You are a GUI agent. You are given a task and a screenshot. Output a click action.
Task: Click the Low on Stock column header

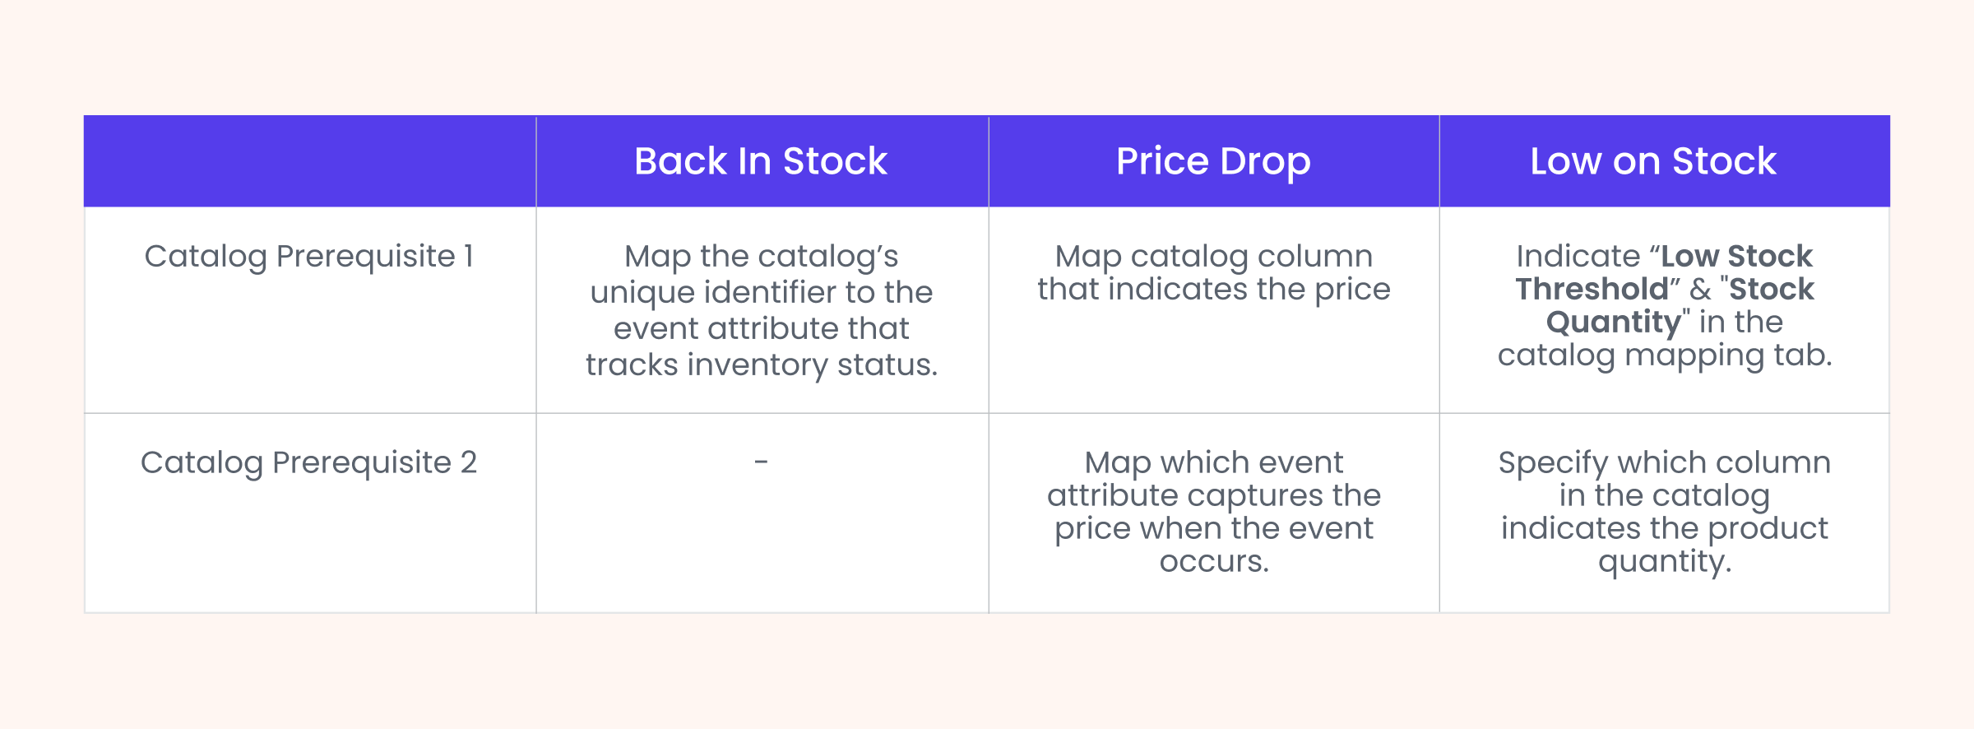click(x=1653, y=161)
